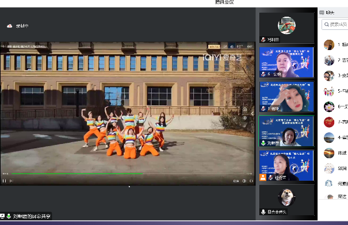Toggle the mic icon on the Shiba avatar tile
This screenshot has height=225, width=348.
(263, 212)
